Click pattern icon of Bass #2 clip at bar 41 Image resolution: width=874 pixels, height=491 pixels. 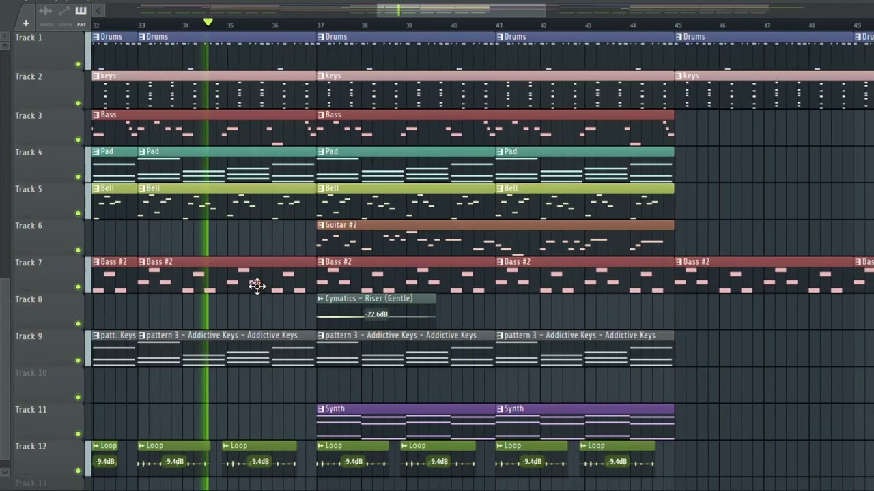pos(500,262)
